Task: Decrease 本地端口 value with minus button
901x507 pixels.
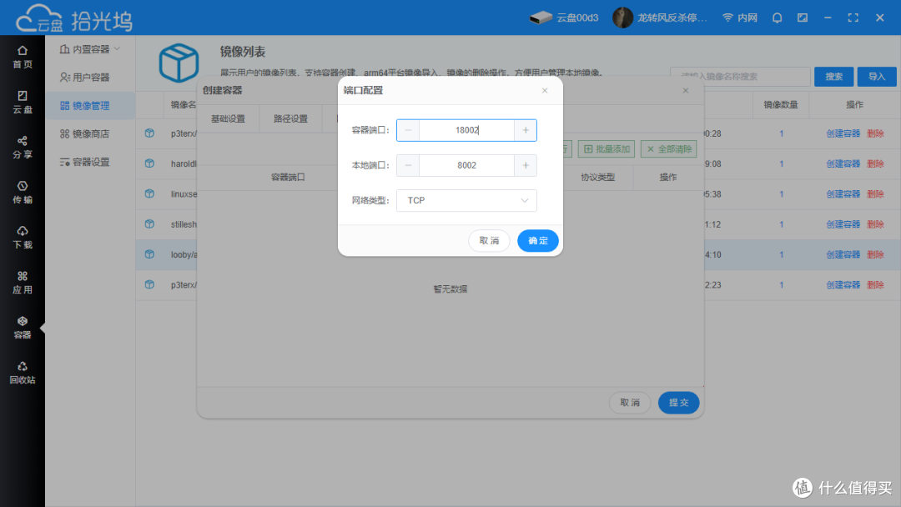Action: coord(408,165)
